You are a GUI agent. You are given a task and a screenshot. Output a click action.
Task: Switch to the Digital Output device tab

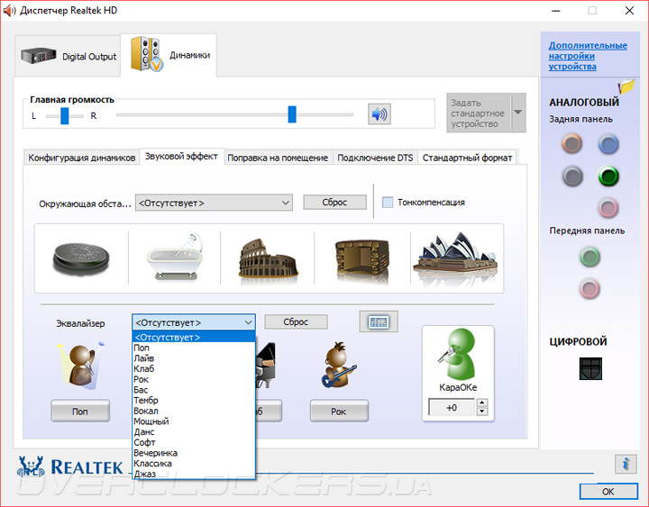click(x=69, y=56)
